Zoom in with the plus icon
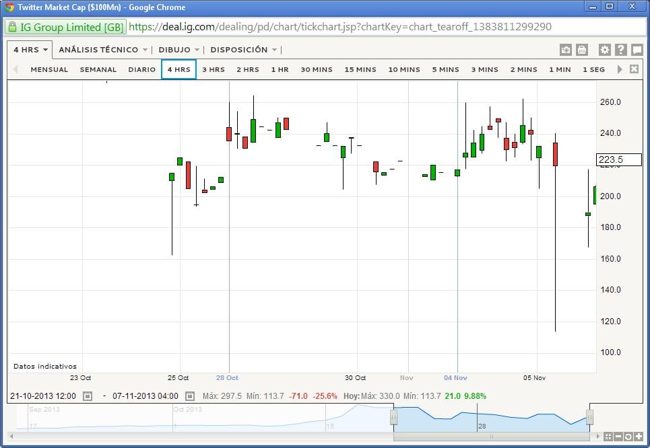650x448 pixels. [x=639, y=437]
